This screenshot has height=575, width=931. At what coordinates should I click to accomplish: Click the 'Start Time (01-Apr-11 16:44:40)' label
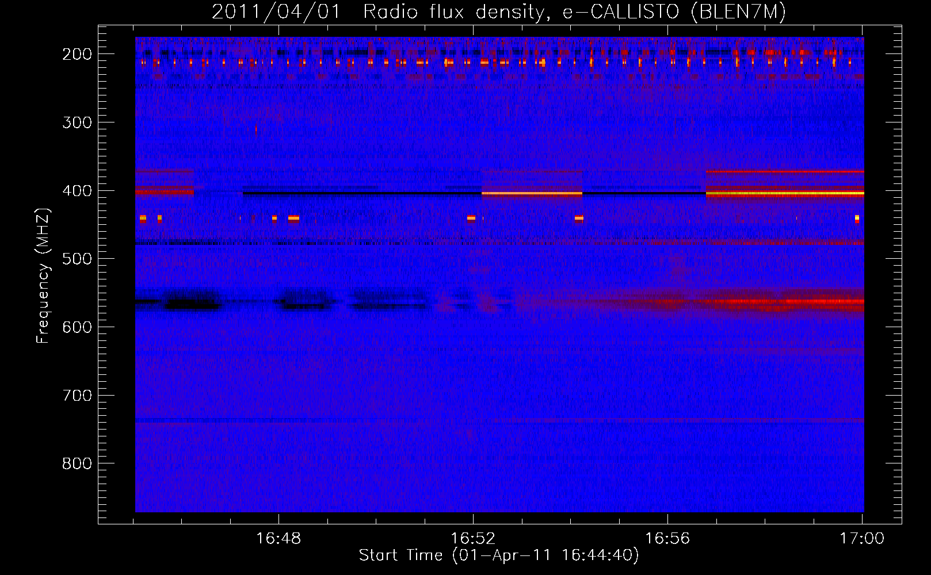[x=499, y=555]
